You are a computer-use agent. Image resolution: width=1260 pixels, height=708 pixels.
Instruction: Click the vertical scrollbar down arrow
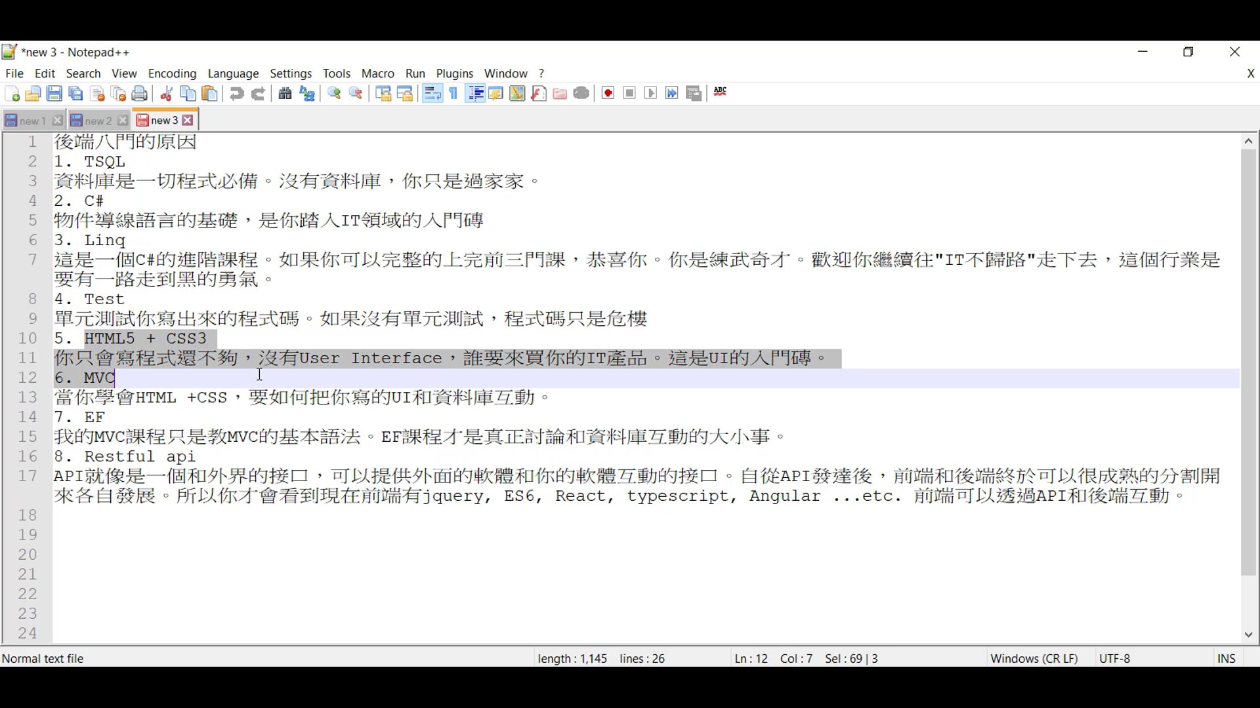[x=1248, y=635]
